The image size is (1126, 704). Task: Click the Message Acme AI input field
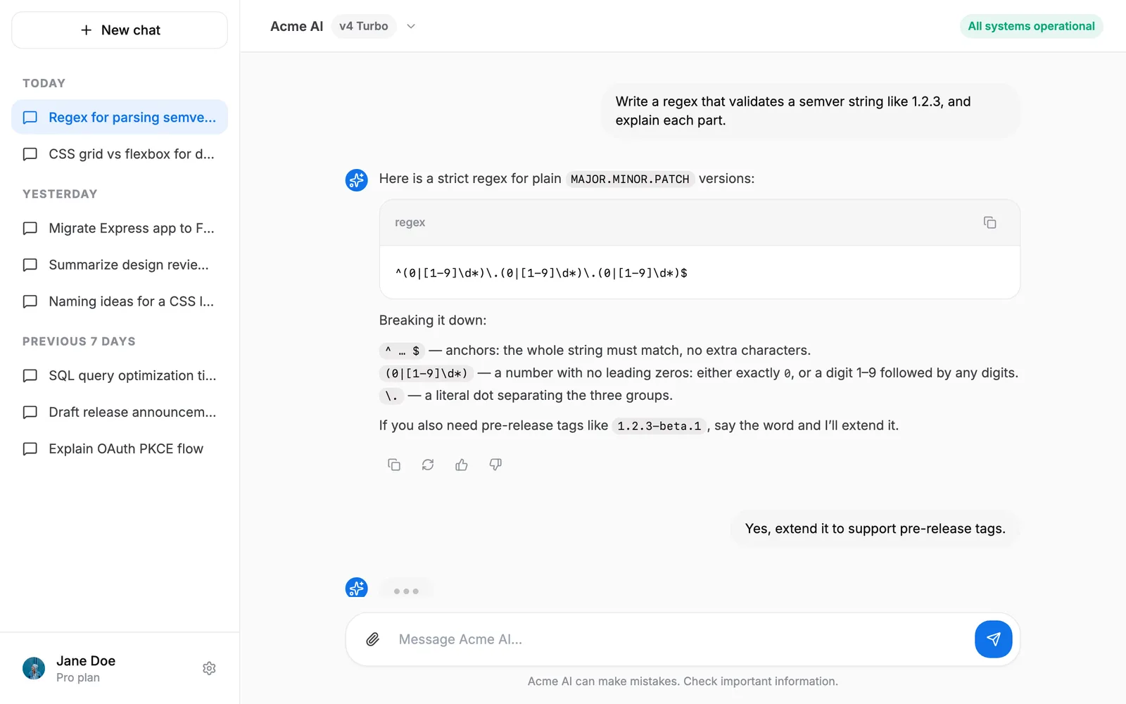pyautogui.click(x=679, y=639)
